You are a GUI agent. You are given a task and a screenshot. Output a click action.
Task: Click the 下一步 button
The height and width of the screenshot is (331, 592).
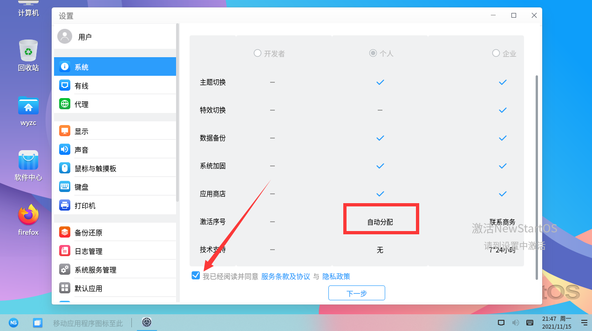tap(357, 293)
